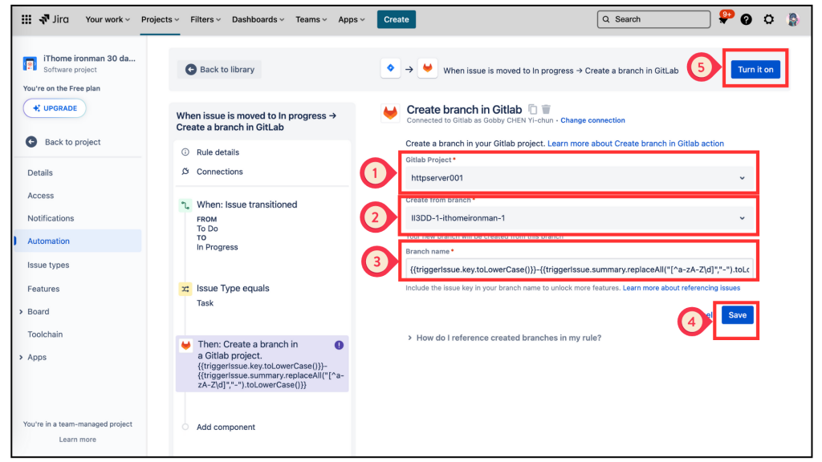This screenshot has width=822, height=462.
Task: Open Features in the sidebar
Action: [43, 289]
